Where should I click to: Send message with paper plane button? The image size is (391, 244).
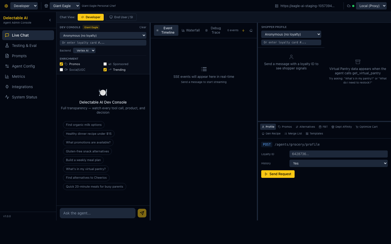(142, 213)
